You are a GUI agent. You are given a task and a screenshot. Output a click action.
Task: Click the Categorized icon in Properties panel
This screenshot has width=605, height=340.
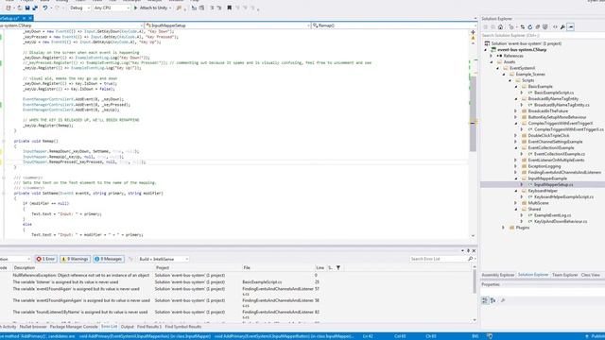(x=485, y=300)
